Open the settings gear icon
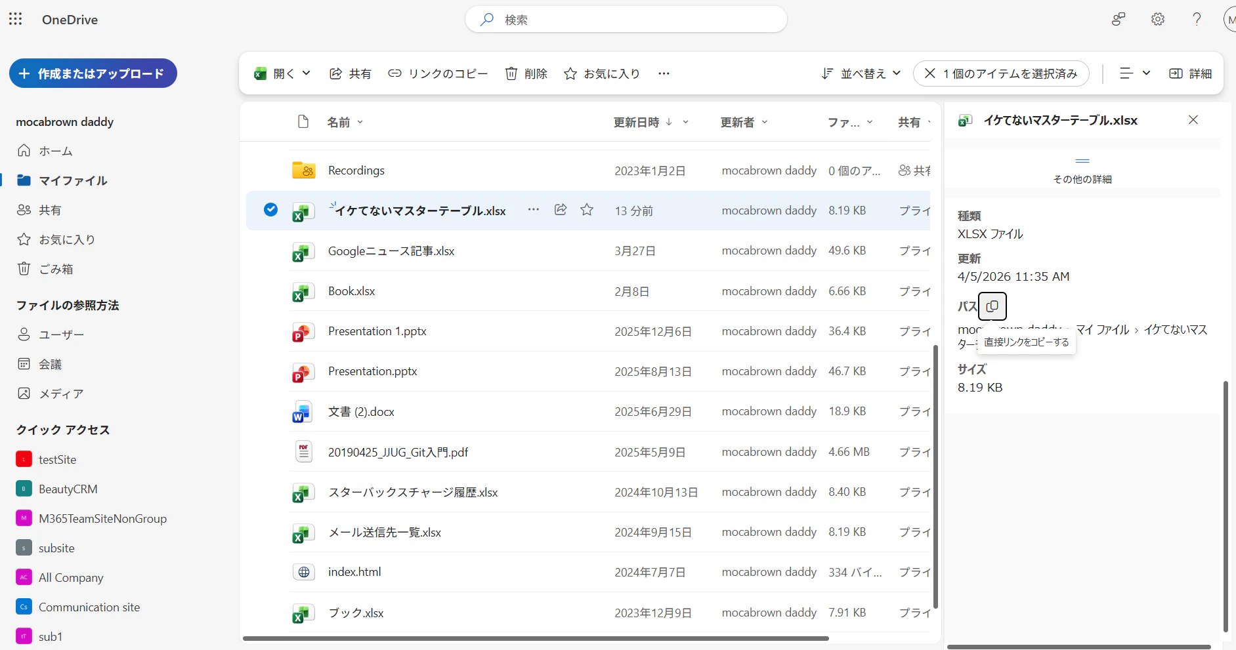This screenshot has width=1236, height=650. click(1158, 19)
